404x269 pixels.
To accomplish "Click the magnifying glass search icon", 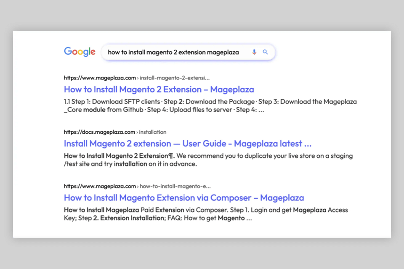I will tap(265, 52).
